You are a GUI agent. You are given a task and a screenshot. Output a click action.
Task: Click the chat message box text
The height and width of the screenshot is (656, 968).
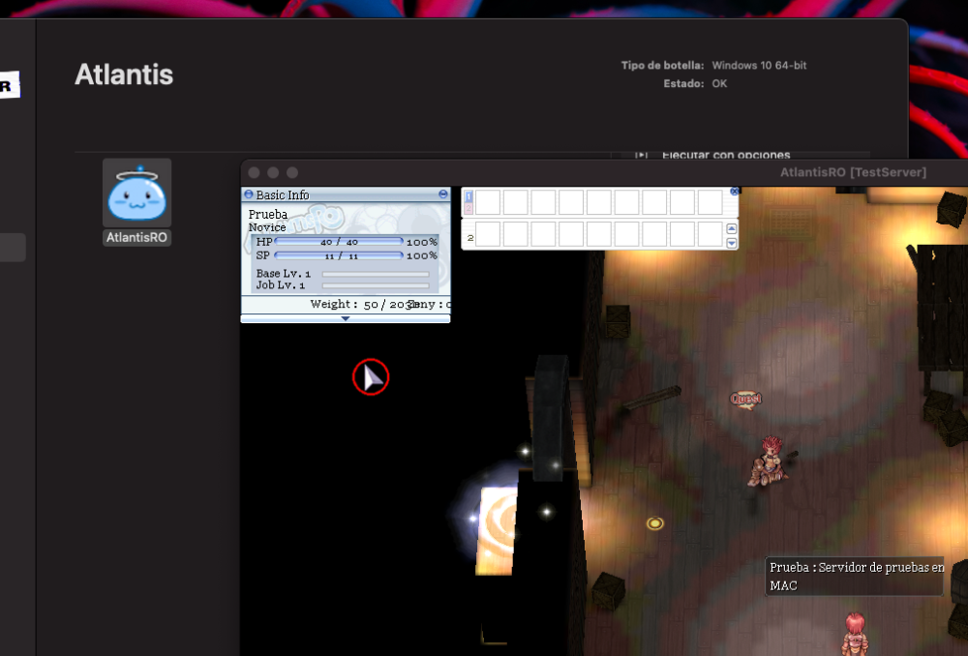[x=855, y=576]
